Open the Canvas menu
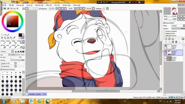This screenshot has height=104, width=185. tap(20, 5)
